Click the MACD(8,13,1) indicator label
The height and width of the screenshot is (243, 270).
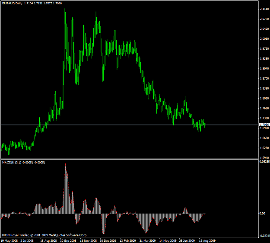click(12, 162)
